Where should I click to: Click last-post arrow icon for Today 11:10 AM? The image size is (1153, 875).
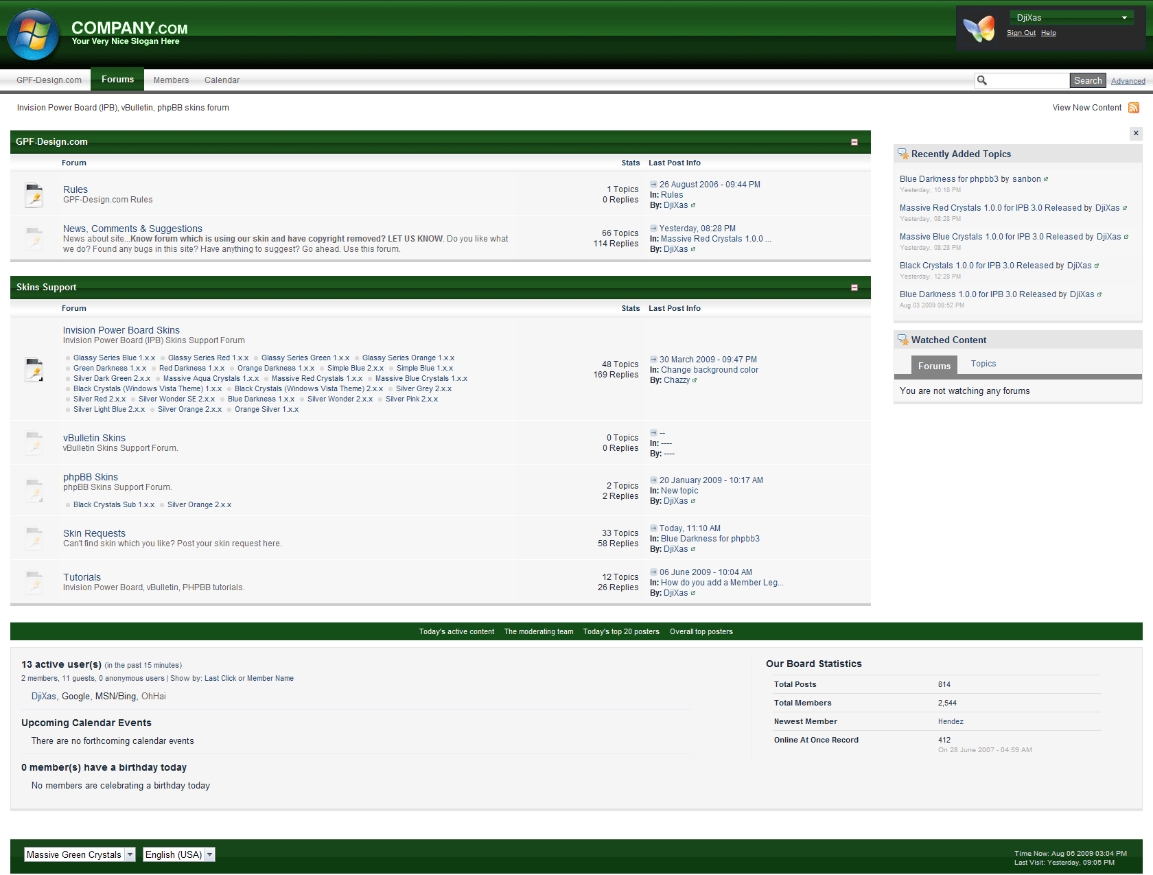point(653,528)
